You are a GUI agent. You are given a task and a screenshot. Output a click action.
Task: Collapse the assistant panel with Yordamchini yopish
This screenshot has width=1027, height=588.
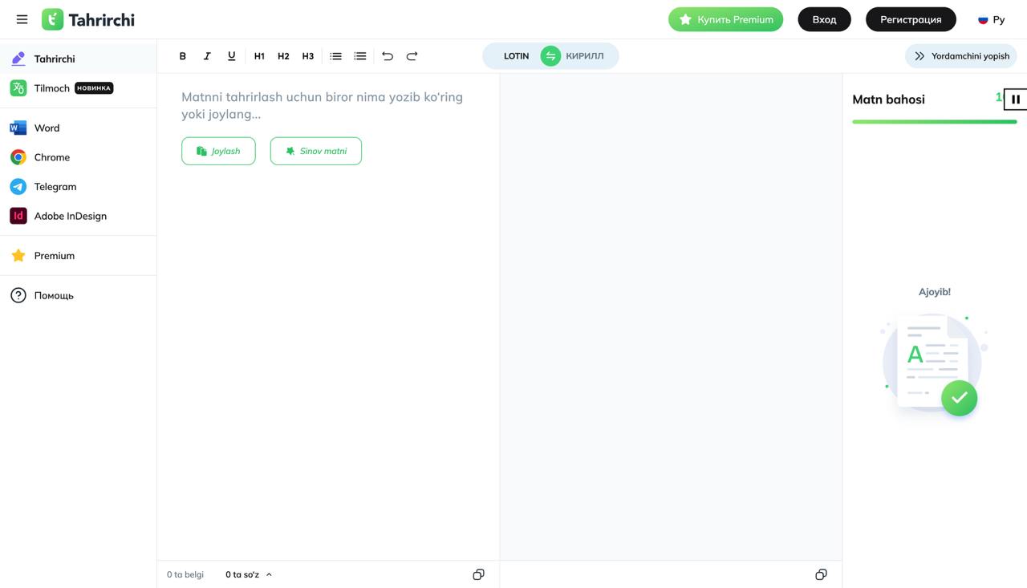pos(961,56)
